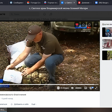
Task: Expand the Ещё dropdown below video
Action: point(34,104)
